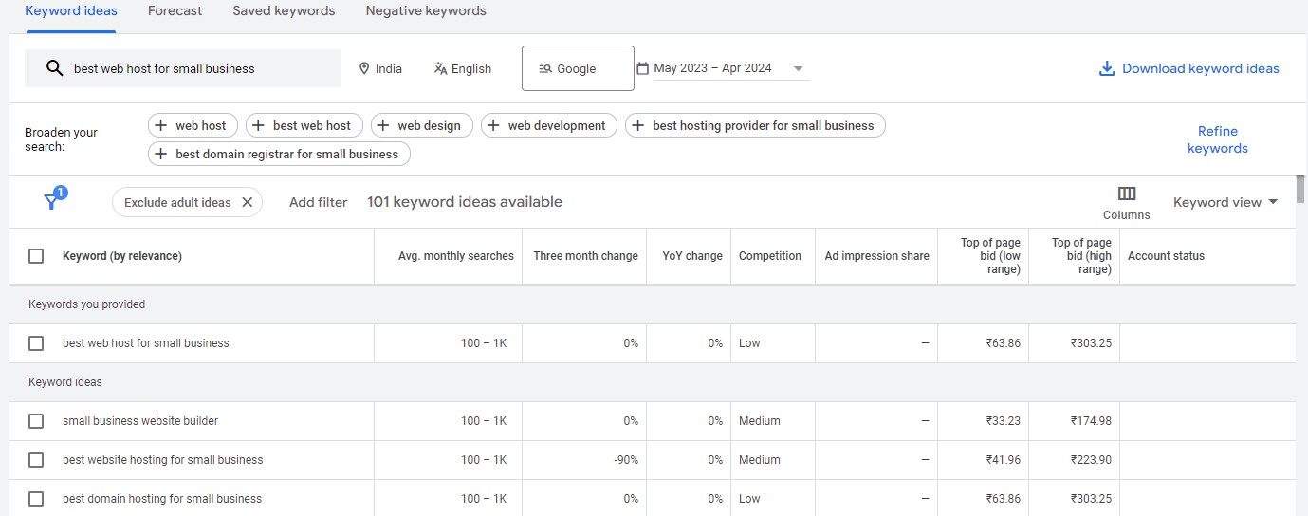Open the date range dropdown arrow
The image size is (1308, 516).
798,68
